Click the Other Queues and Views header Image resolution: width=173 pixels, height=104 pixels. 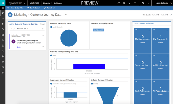144,24
